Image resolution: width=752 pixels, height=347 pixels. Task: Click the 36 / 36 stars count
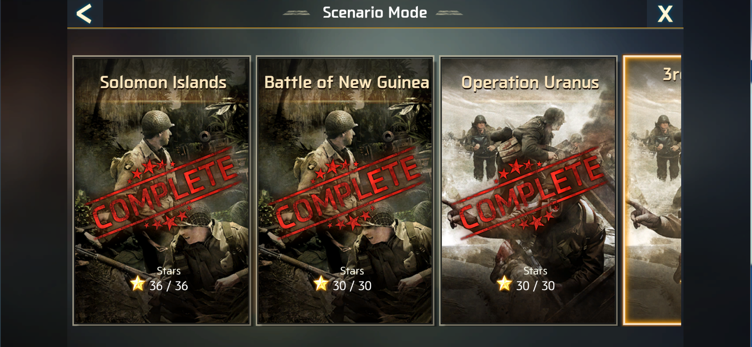click(169, 286)
